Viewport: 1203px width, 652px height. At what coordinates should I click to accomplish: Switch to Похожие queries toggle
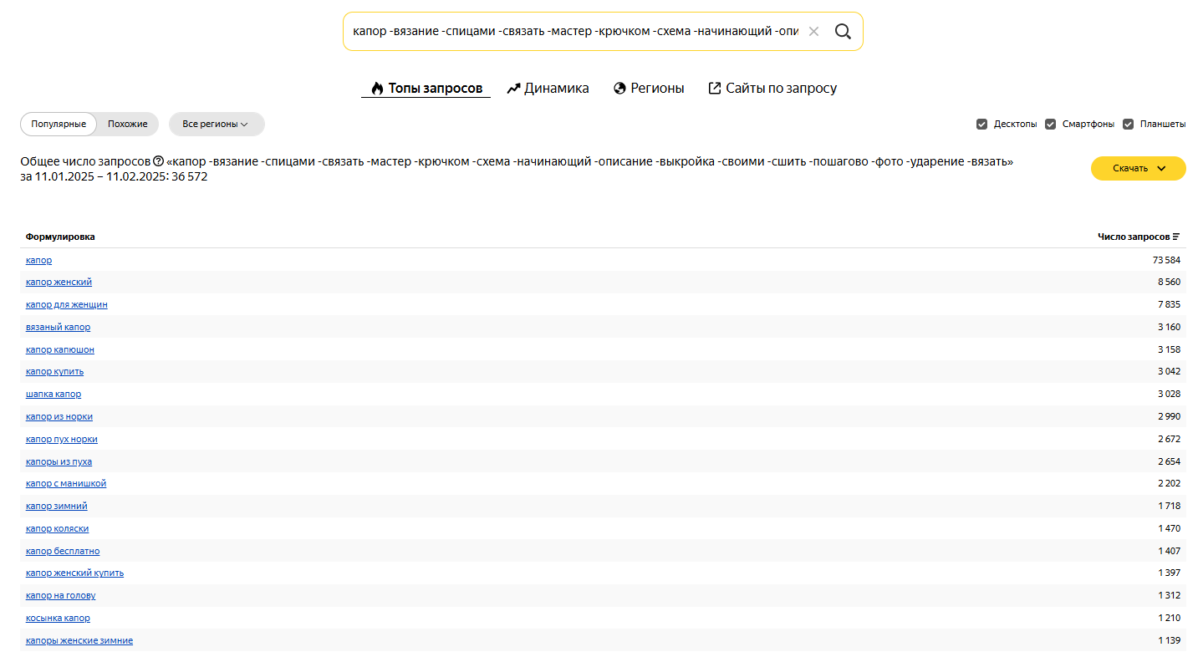(127, 124)
